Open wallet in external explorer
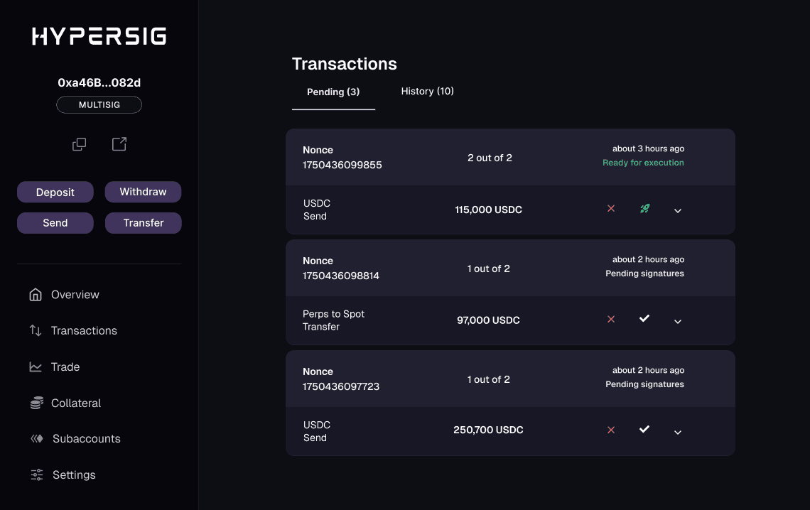Viewport: 810px width, 510px height. tap(119, 143)
